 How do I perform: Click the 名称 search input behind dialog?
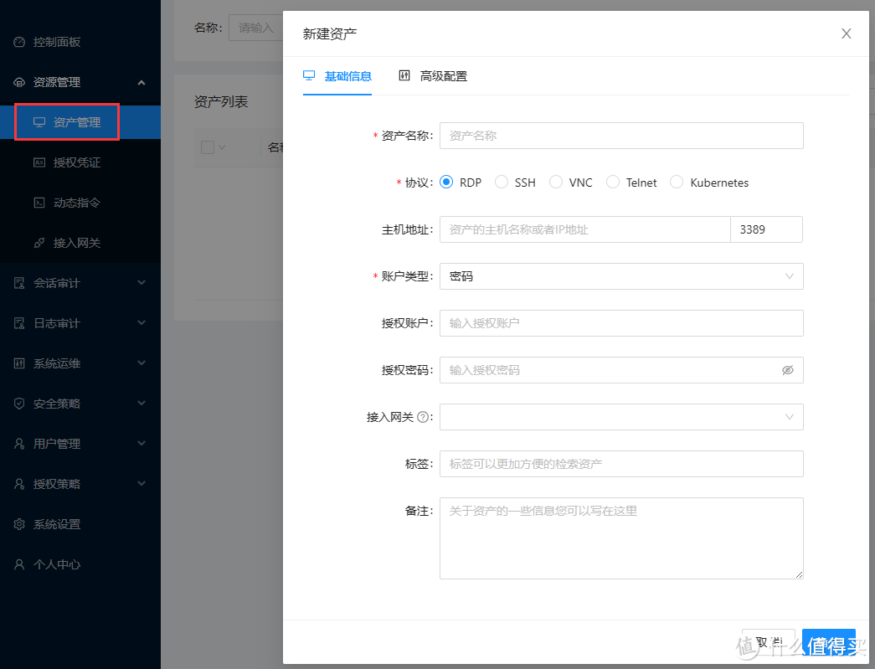coord(255,28)
